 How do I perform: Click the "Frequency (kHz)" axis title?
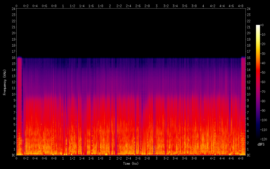(5, 82)
